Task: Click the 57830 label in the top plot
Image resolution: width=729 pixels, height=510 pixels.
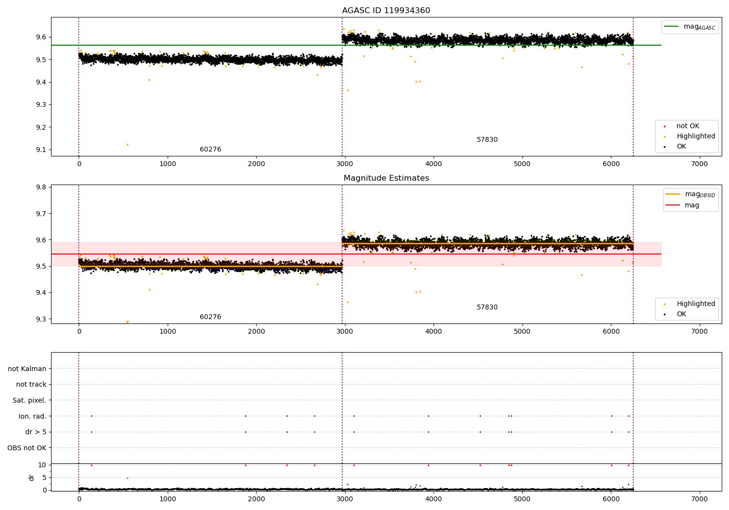Action: 487,140
